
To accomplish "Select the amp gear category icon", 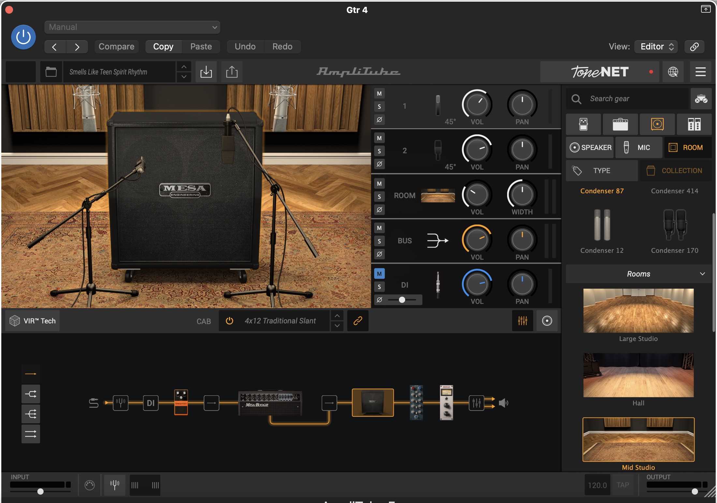I will tap(620, 124).
